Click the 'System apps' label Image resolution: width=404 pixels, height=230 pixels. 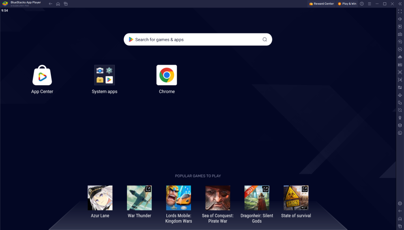tap(104, 92)
